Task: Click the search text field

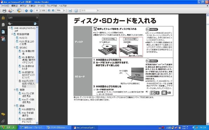Action: [89, 10]
